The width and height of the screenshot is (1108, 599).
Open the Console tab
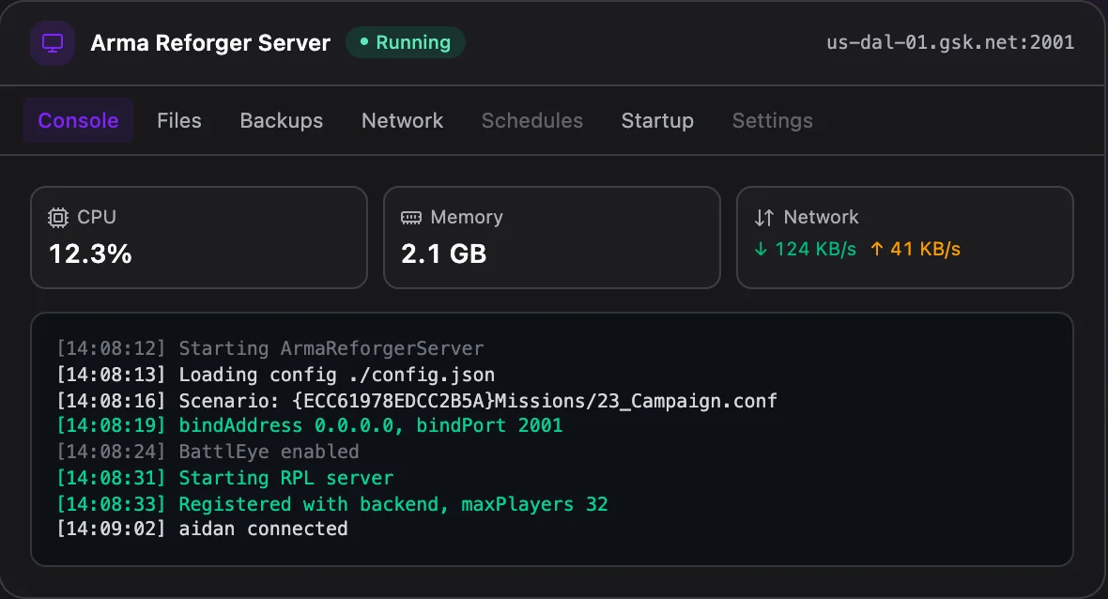click(x=78, y=121)
